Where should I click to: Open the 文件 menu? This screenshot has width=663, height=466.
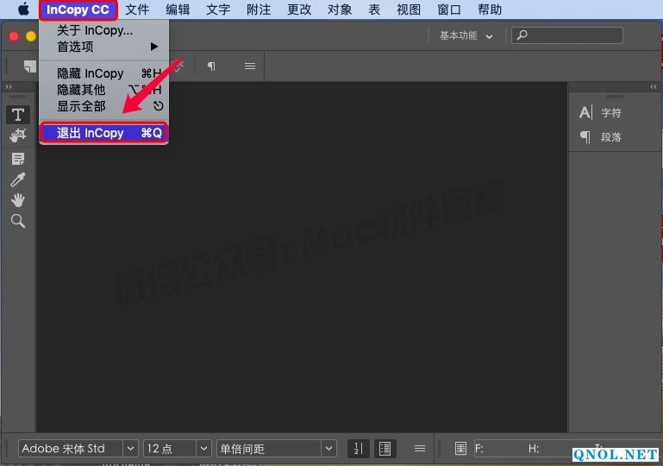click(137, 10)
